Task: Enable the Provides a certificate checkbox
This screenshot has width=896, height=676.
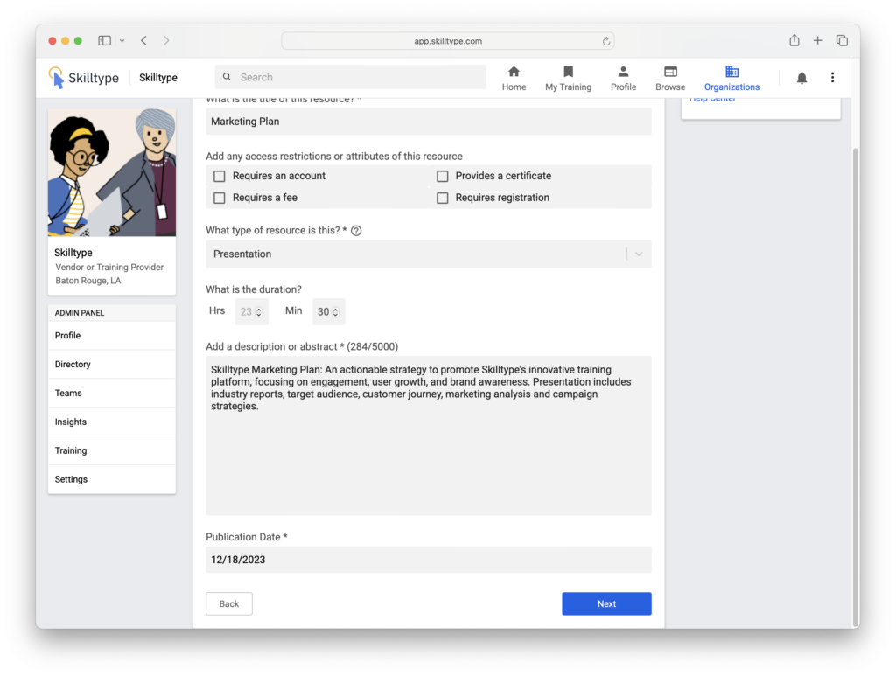Action: click(443, 177)
